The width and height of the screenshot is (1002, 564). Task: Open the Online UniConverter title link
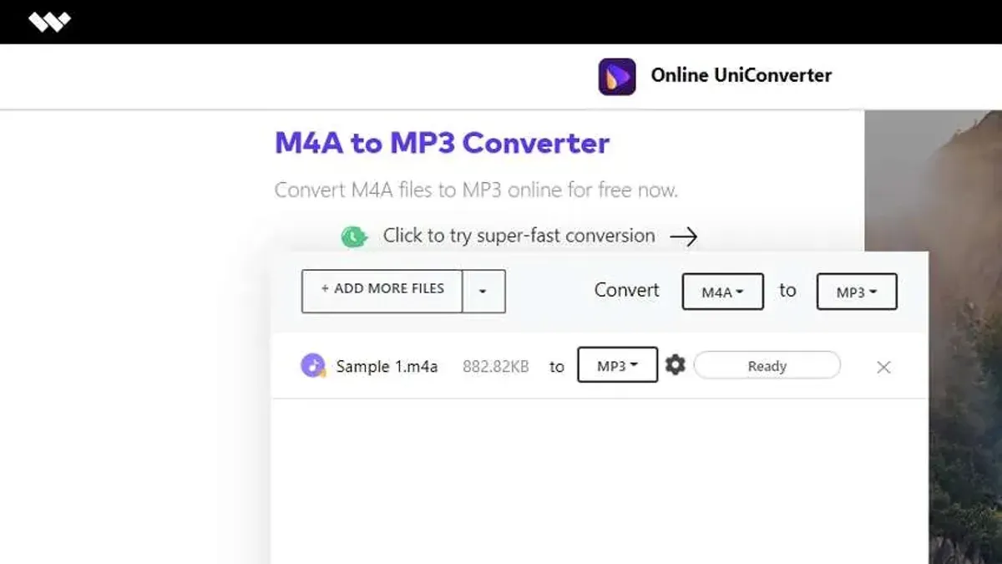741,75
